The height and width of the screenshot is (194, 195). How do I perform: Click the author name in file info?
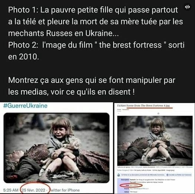tap(133, 192)
